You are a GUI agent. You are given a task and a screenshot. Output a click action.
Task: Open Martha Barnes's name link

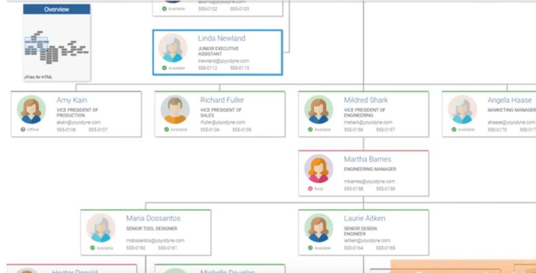[x=367, y=159]
